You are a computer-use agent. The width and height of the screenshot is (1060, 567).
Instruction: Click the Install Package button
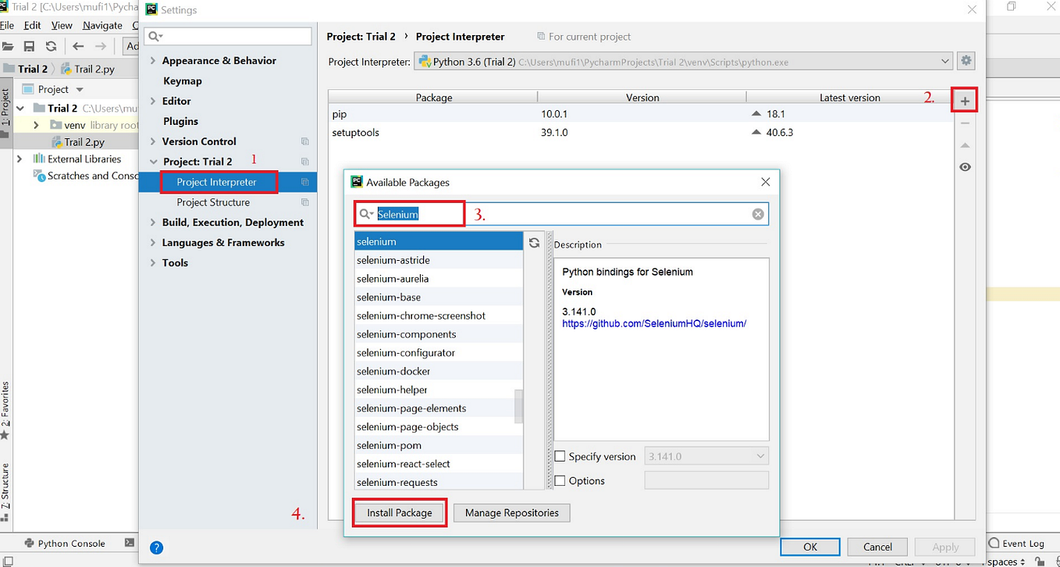[399, 512]
